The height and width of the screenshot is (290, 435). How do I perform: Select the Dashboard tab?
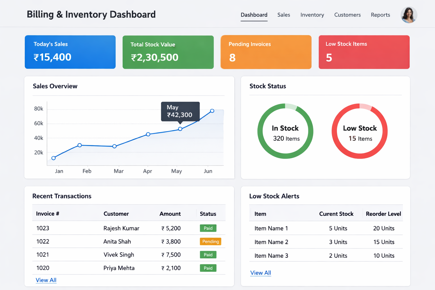254,15
